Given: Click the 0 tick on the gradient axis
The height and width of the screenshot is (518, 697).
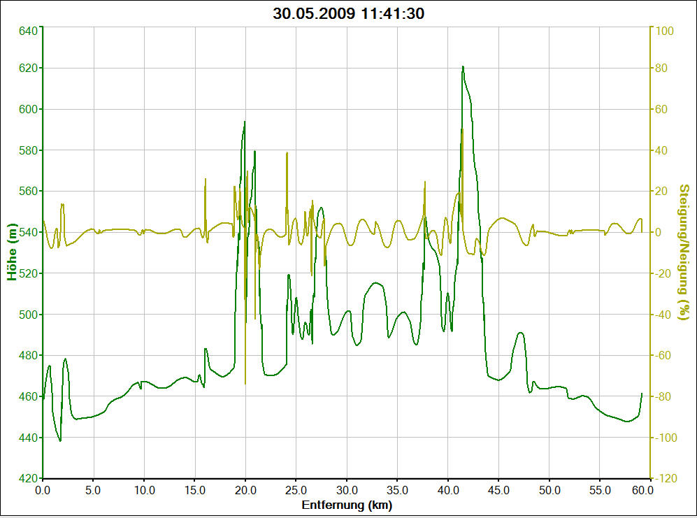Looking at the screenshot, I should pyautogui.click(x=659, y=232).
